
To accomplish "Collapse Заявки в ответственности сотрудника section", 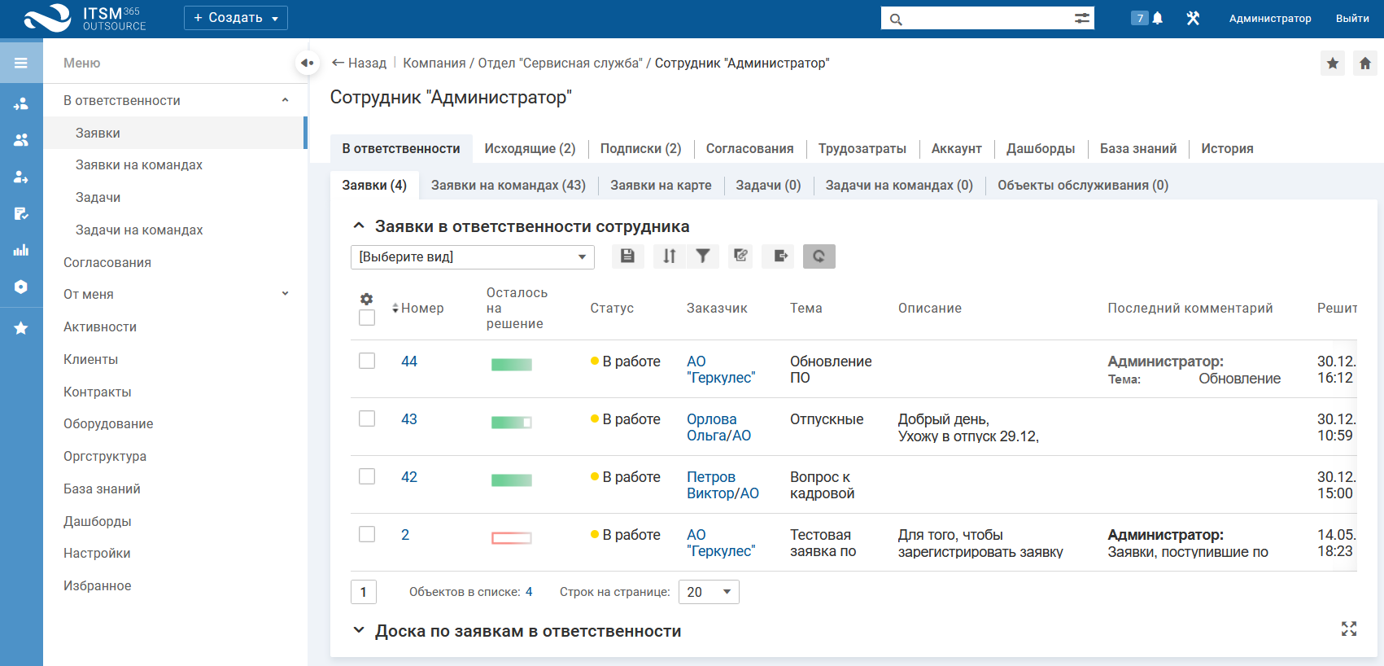I will point(358,226).
